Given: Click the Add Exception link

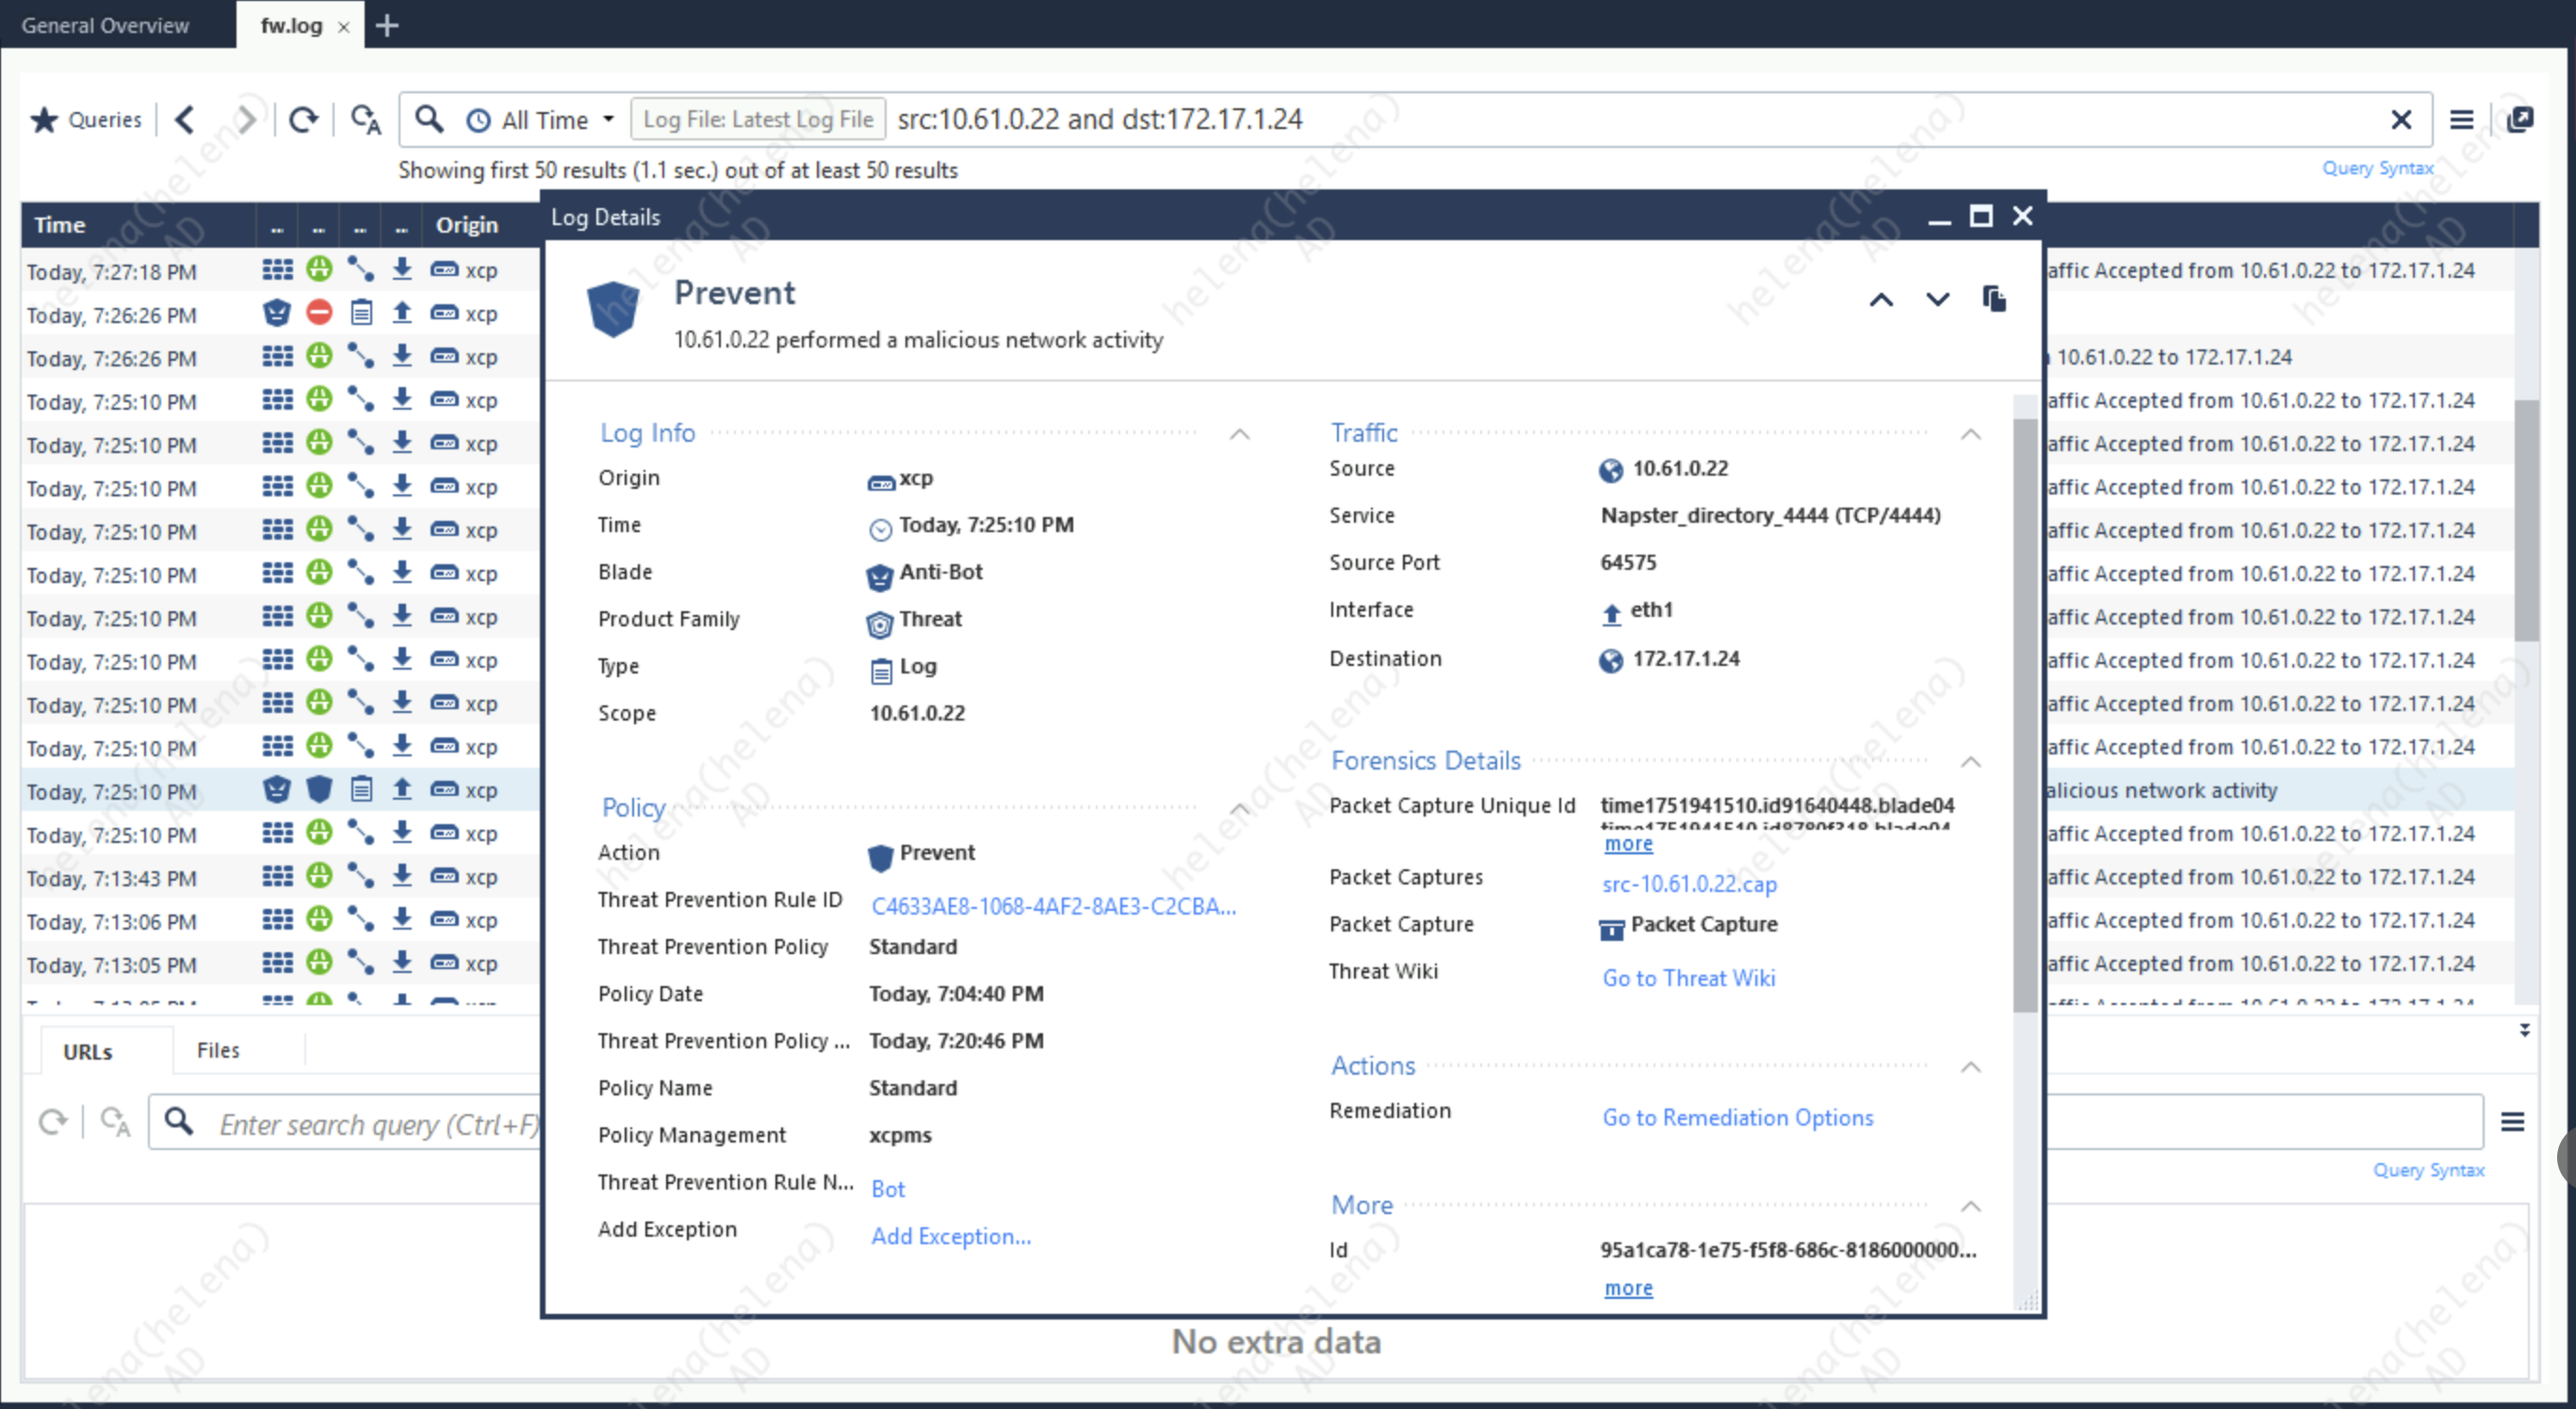Looking at the screenshot, I should point(950,1236).
